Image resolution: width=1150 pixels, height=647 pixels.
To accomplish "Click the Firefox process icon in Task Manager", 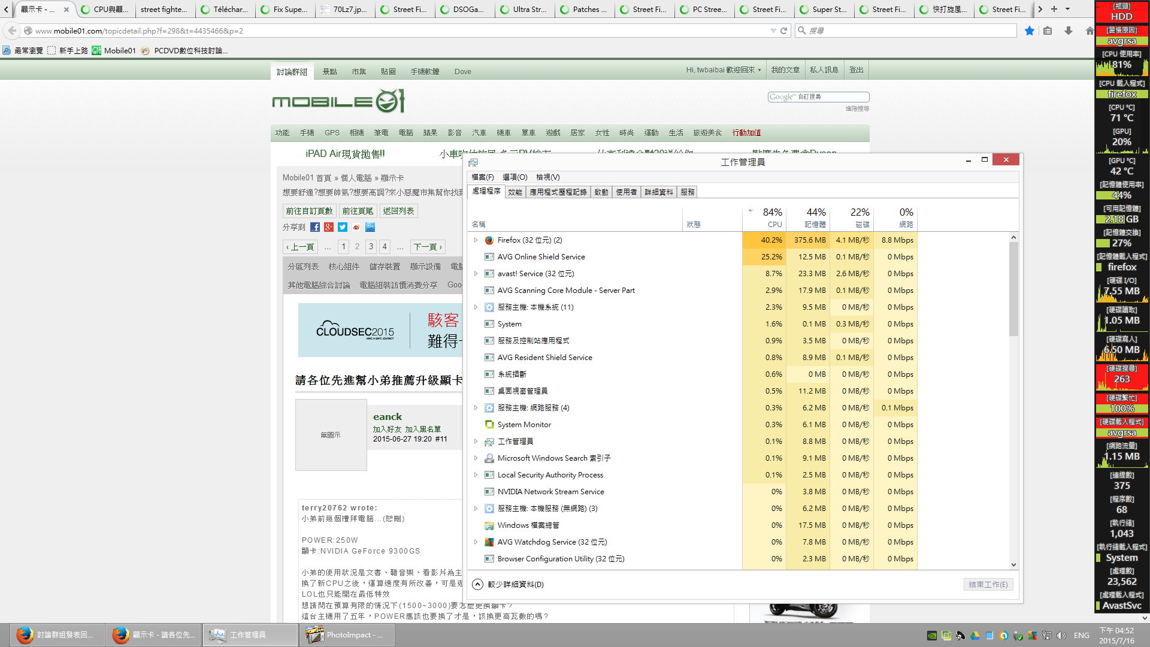I will click(x=489, y=240).
